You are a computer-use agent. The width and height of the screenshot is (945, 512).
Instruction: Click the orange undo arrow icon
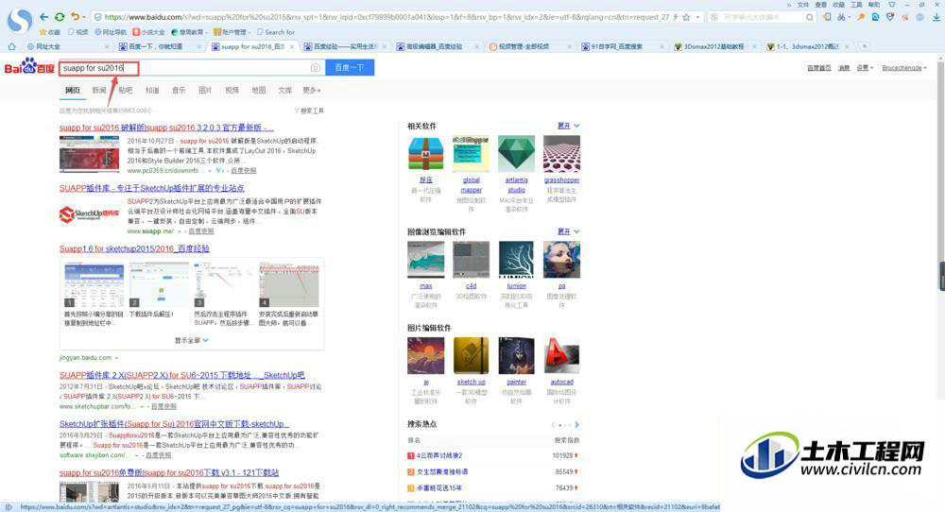74,17
